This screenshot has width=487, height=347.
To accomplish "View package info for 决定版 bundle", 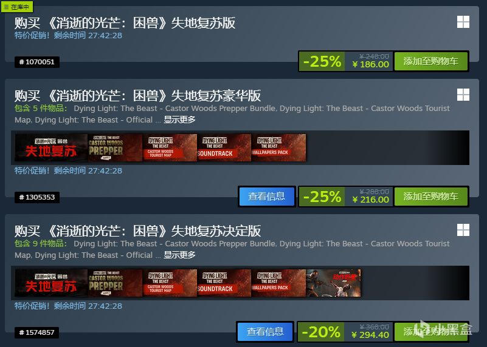I will 265,332.
